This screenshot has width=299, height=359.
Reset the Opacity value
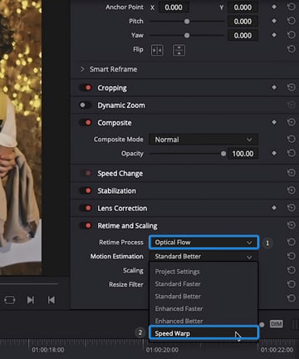(292, 153)
